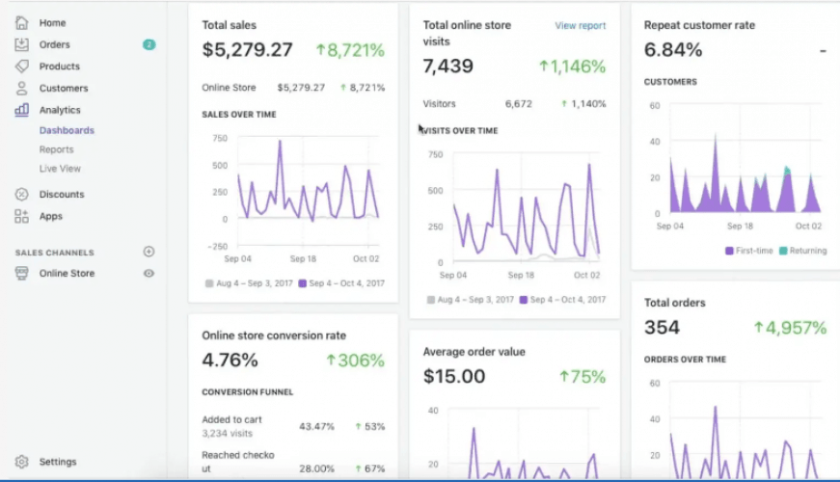Click the Analytics bar chart icon
This screenshot has height=482, width=840.
click(x=21, y=110)
